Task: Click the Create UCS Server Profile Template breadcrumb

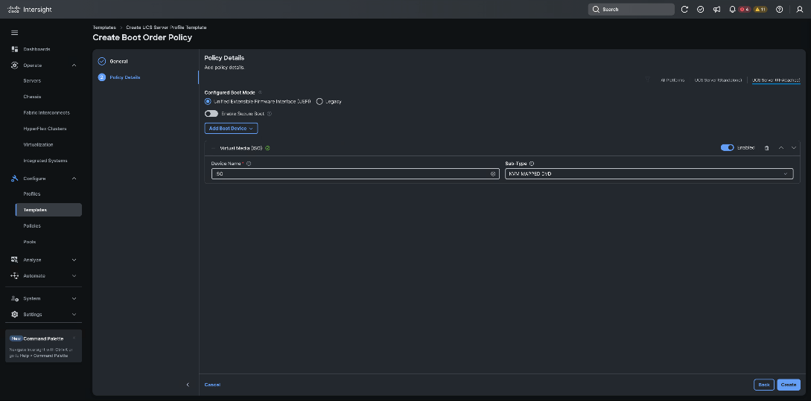Action: tap(166, 28)
